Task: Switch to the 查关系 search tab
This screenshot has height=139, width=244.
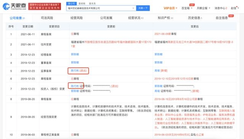Action: [92, 3]
